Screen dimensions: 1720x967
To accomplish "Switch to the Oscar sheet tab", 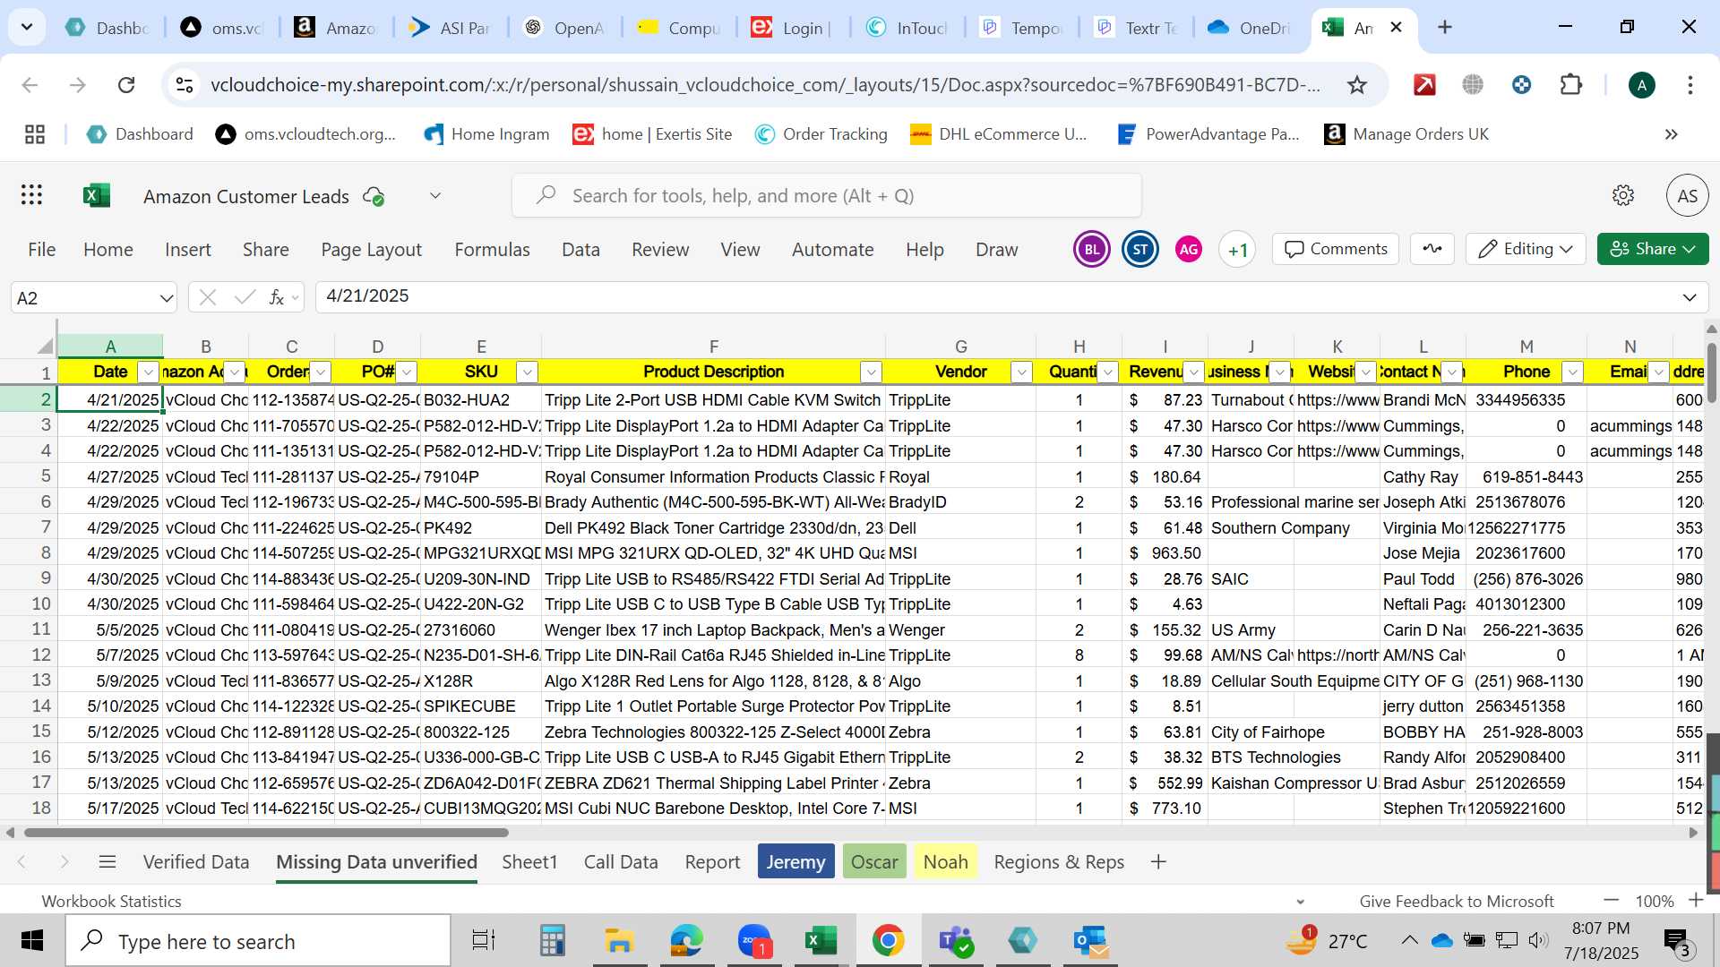I will (x=874, y=862).
